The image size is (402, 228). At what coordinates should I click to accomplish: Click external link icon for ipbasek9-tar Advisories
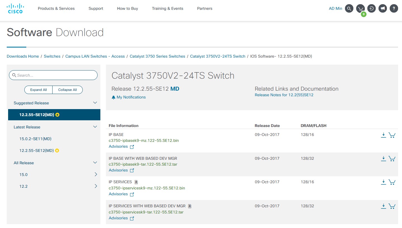tap(132, 170)
